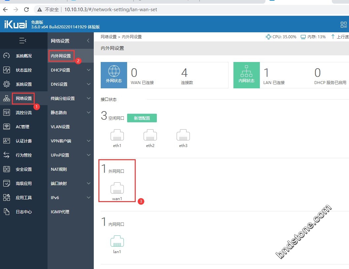This screenshot has height=269, width=349.
Task: Expand the DHCP设置 submenu
Action: tap(88, 70)
